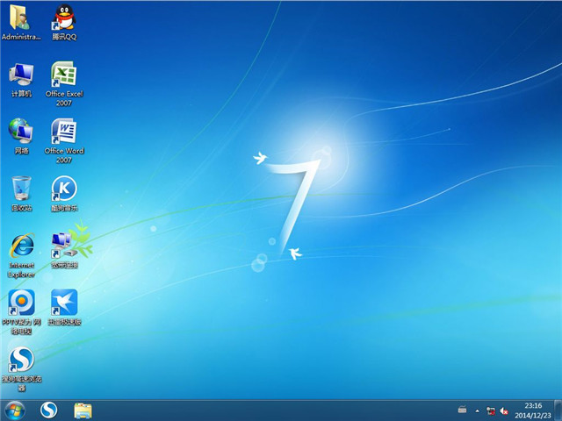Select the Computer (计算机) desktop icon
This screenshot has height=421, width=562.
pyautogui.click(x=21, y=79)
